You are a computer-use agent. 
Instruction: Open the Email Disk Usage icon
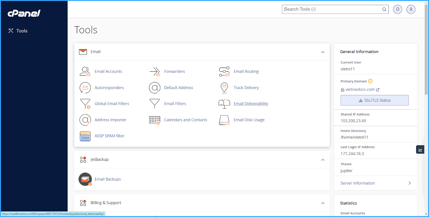point(224,120)
